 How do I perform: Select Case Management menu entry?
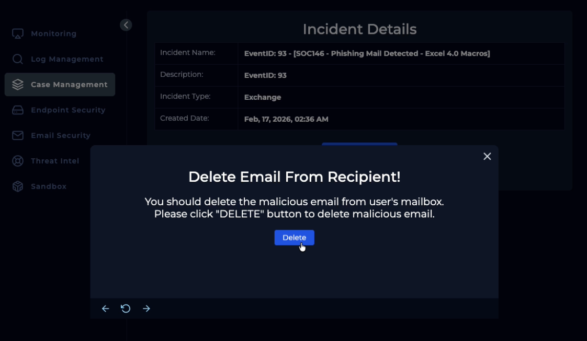tap(69, 85)
